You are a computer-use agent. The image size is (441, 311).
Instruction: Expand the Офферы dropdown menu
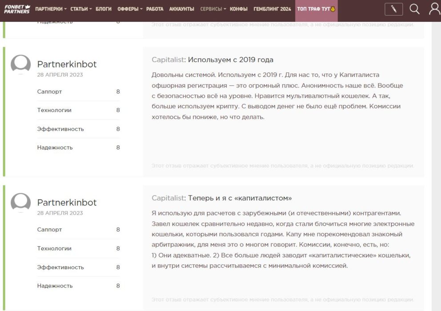pyautogui.click(x=130, y=9)
